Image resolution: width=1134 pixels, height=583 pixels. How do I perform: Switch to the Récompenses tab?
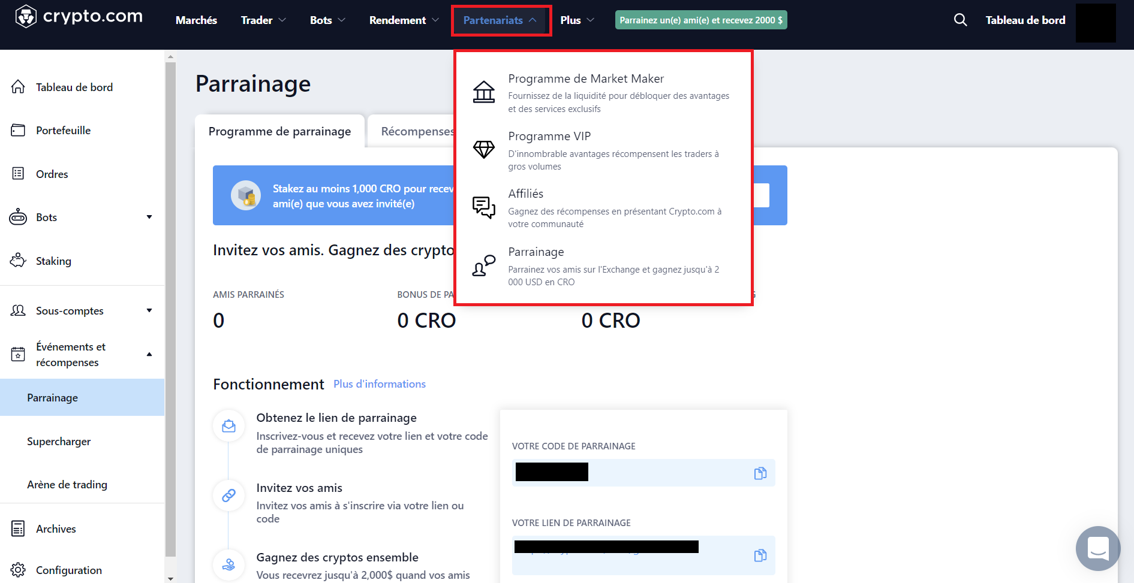coord(417,131)
